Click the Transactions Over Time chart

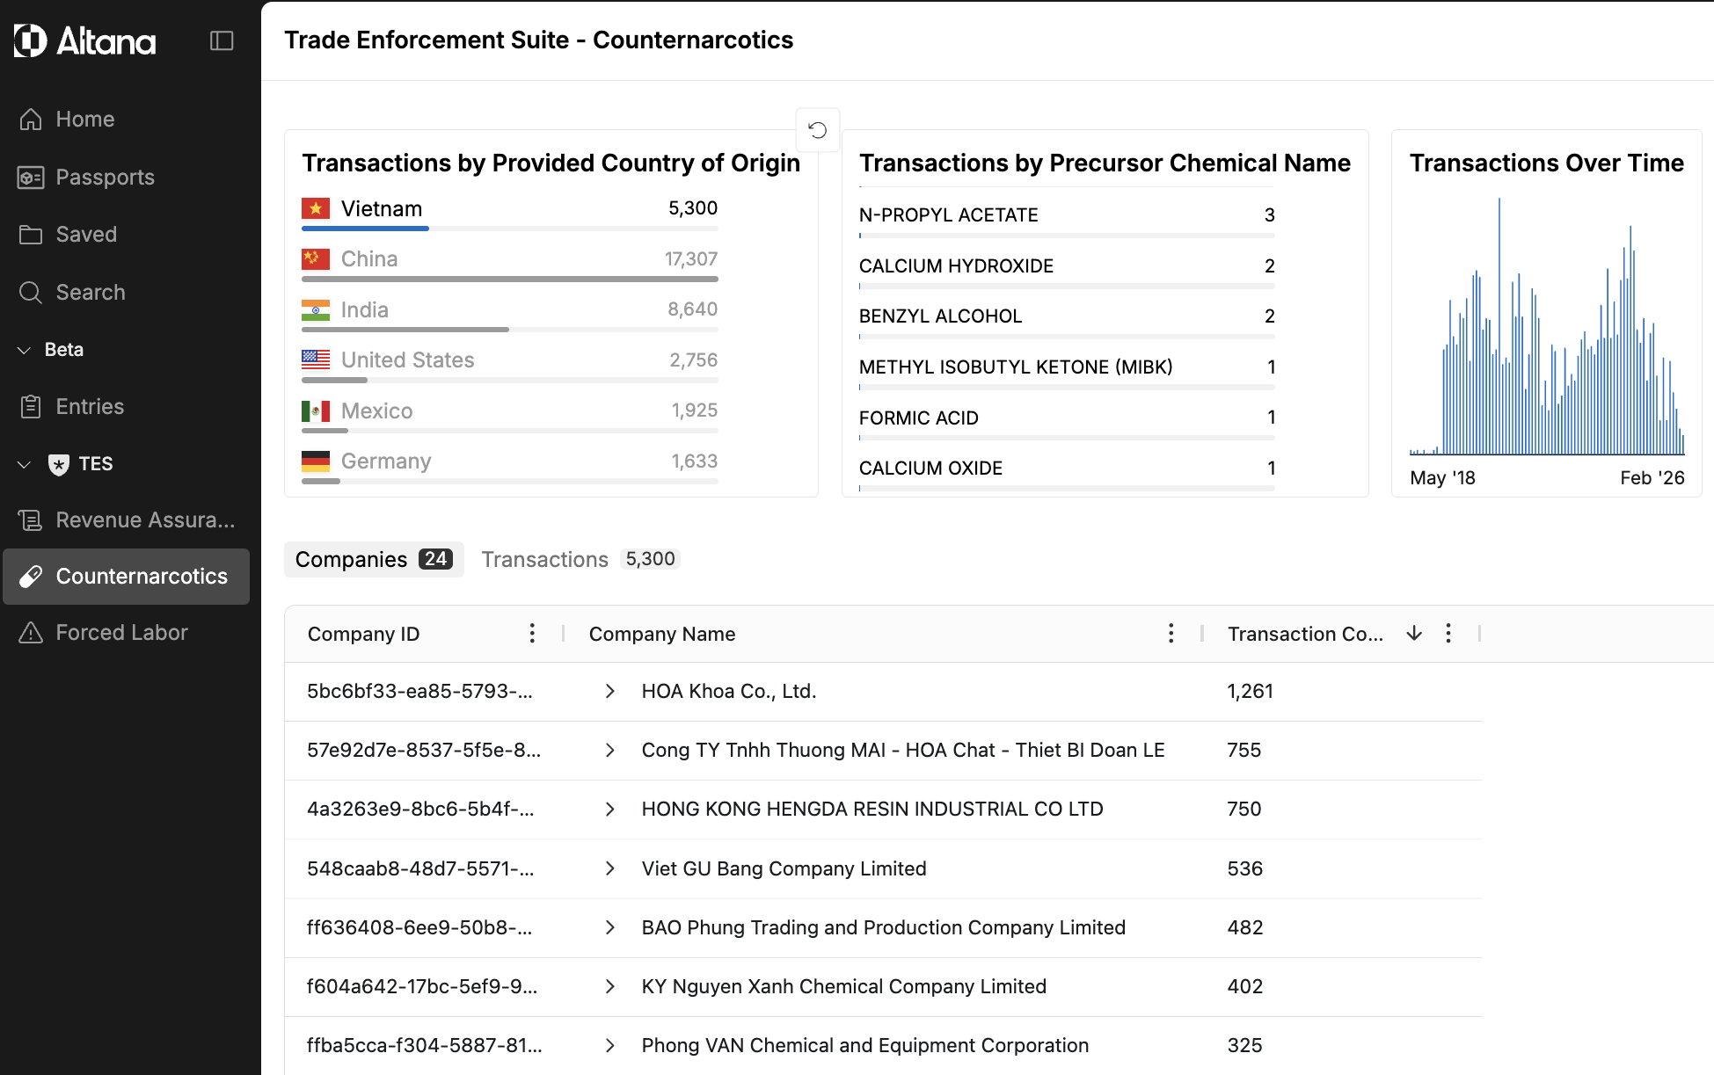click(x=1547, y=326)
